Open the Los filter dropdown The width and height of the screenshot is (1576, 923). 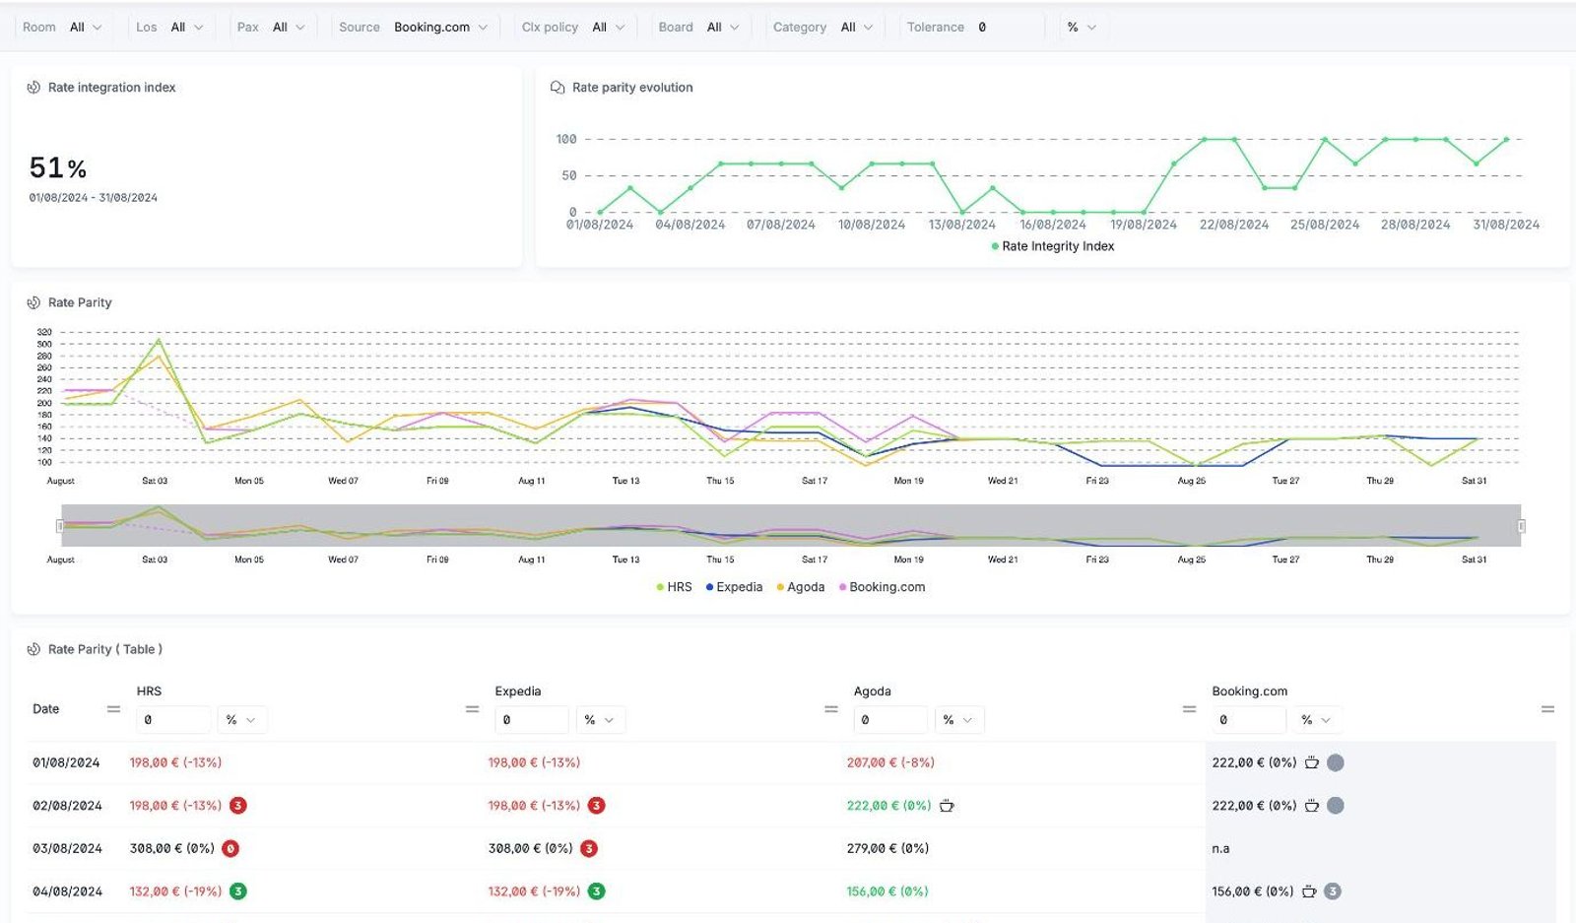pos(169,28)
